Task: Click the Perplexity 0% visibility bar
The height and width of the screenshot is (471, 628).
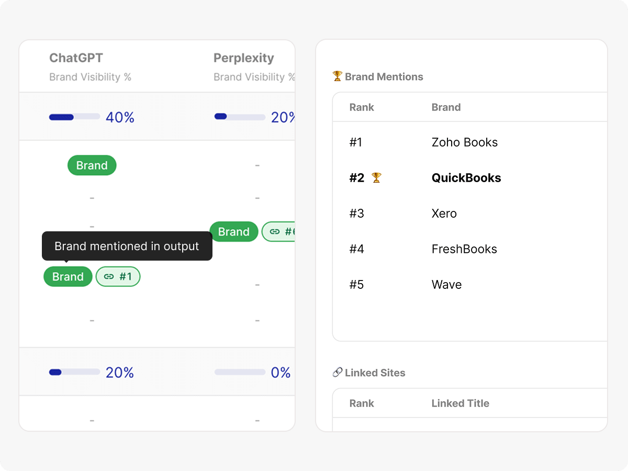Action: (240, 373)
